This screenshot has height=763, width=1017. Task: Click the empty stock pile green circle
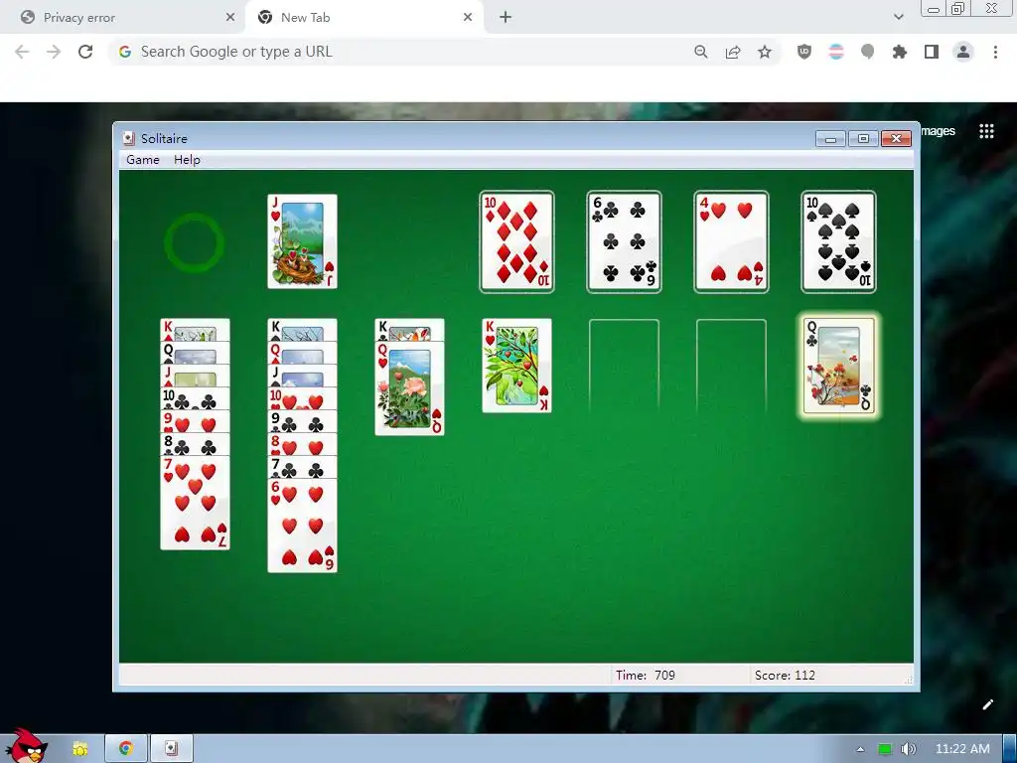(195, 242)
